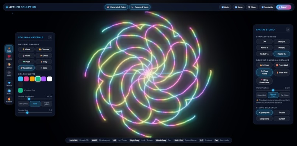
Task: Undo the last stroke
Action: coord(225,7)
